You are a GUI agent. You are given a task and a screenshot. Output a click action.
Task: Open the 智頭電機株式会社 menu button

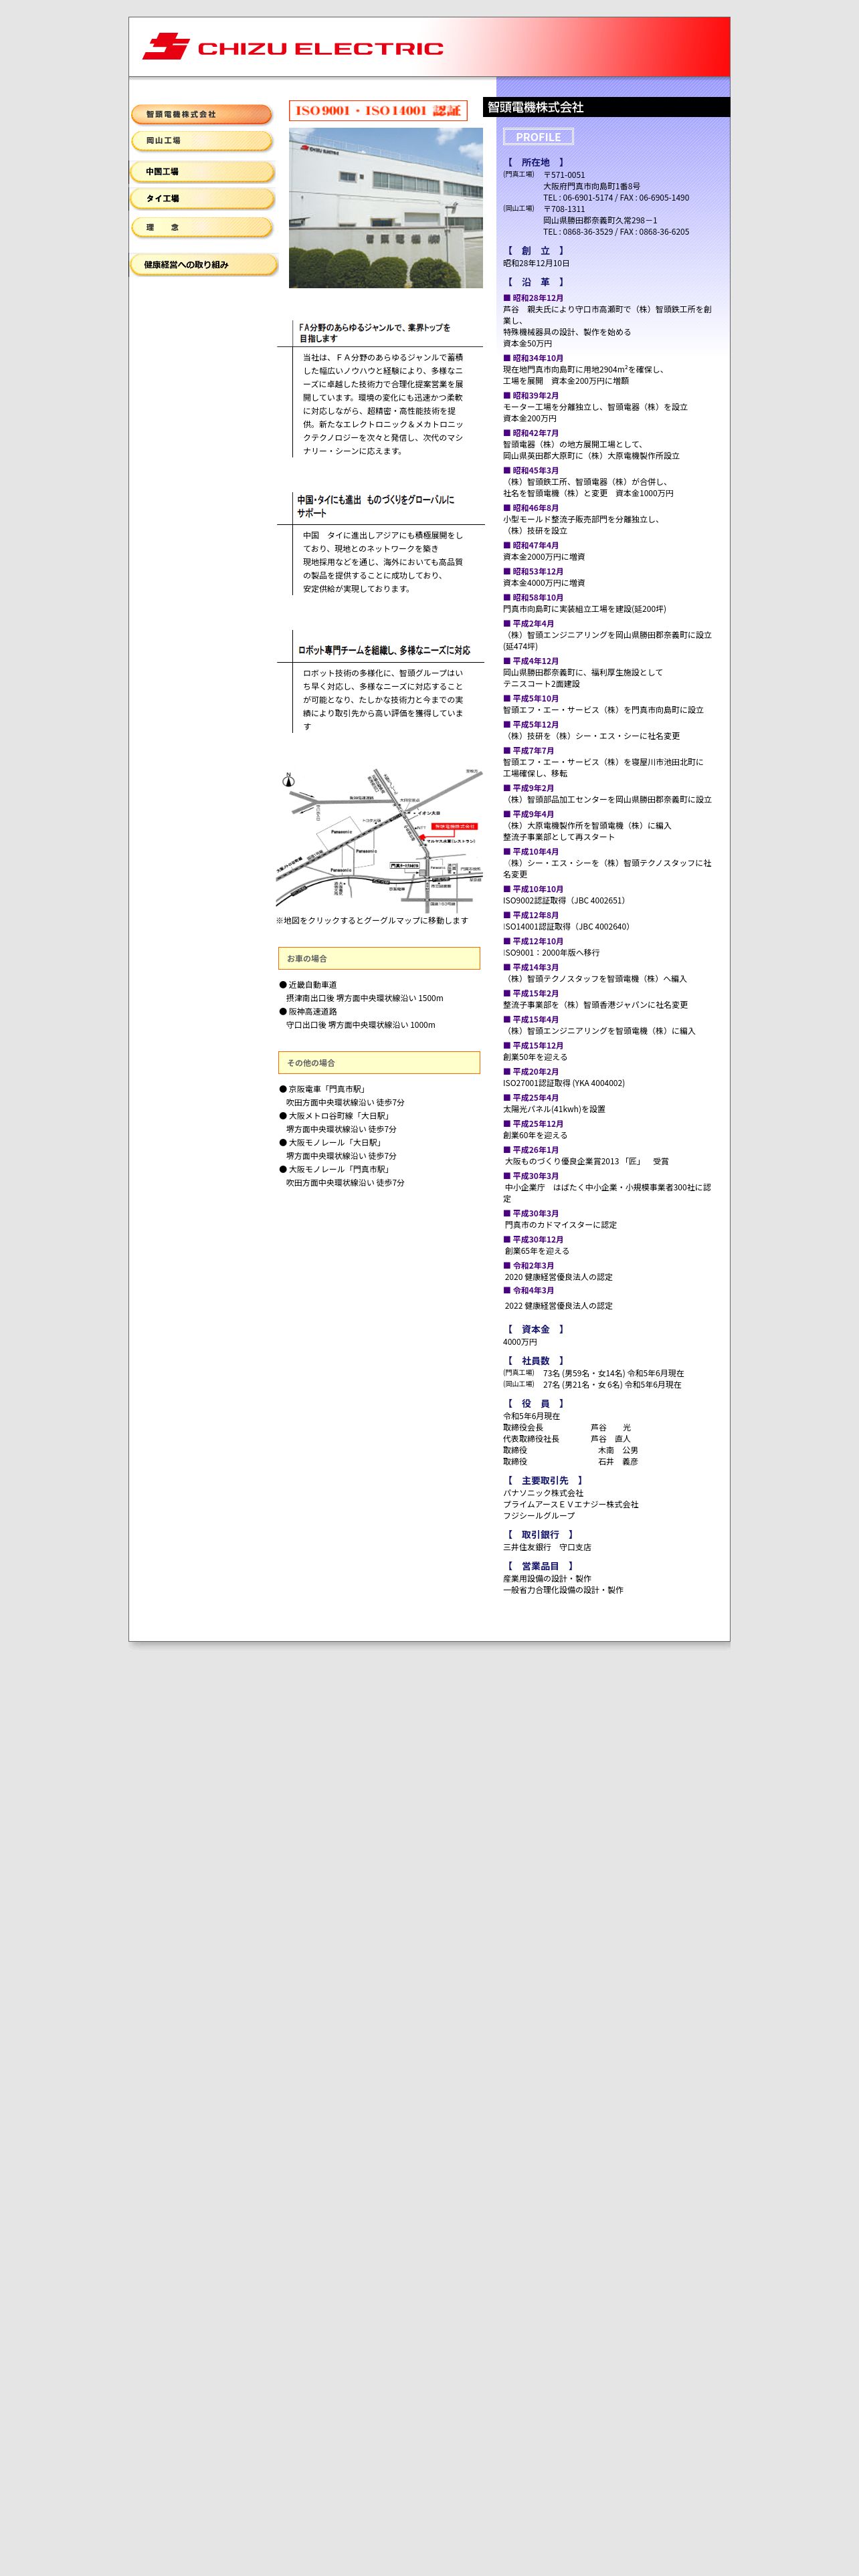(202, 114)
